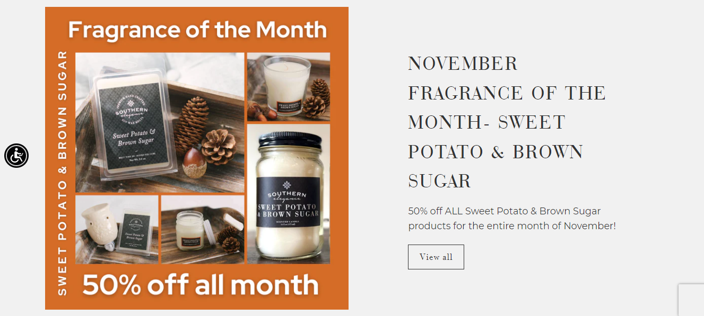Click the white owl wax warmer photo
The width and height of the screenshot is (704, 316).
(117, 230)
